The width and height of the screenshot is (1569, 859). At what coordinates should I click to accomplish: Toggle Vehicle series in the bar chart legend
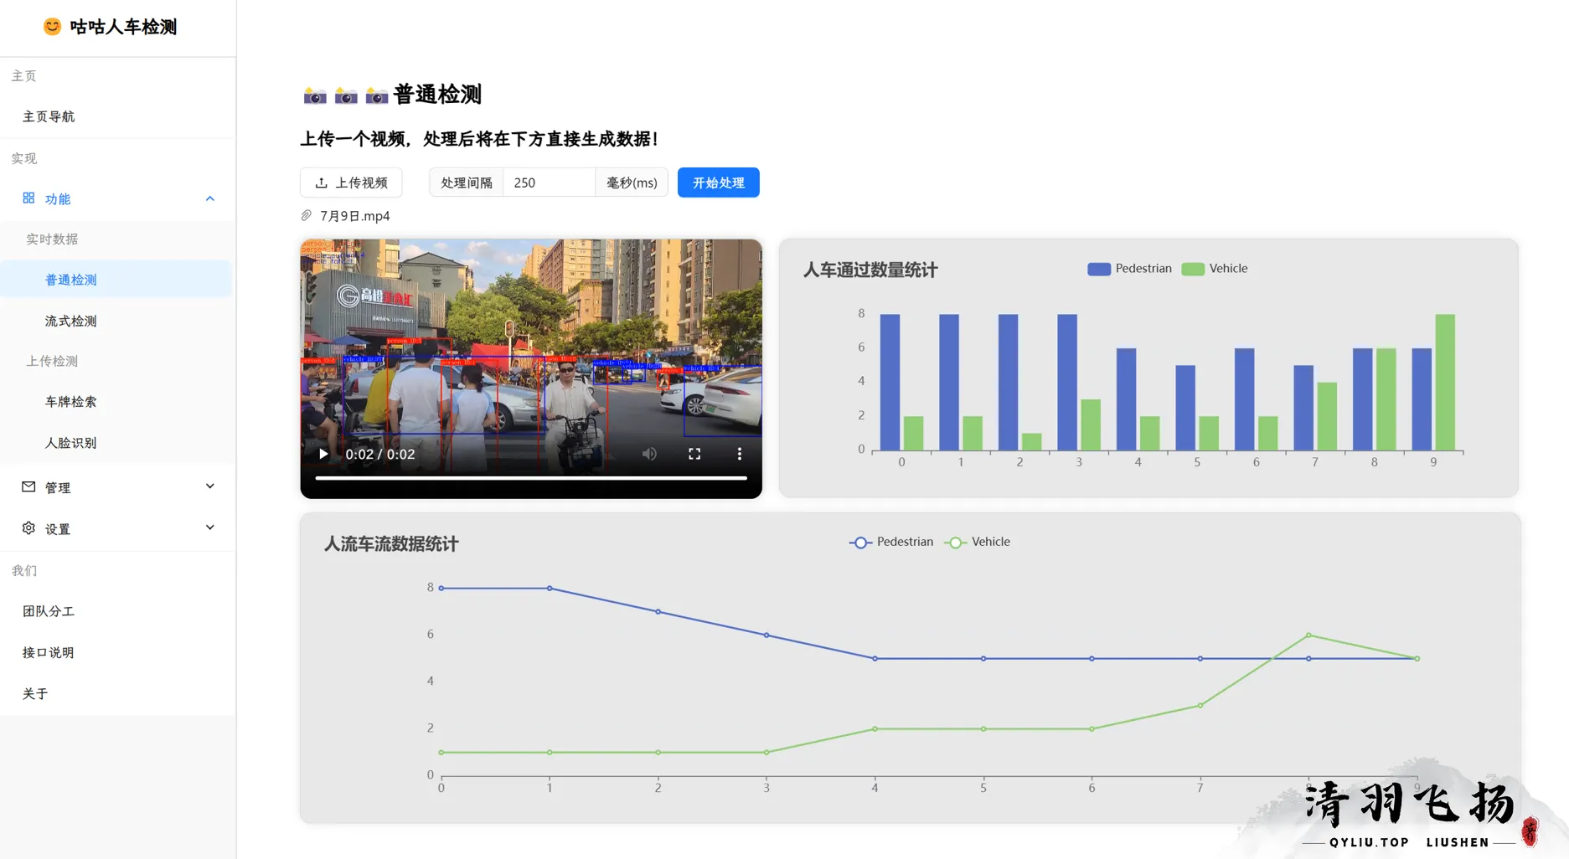(x=1215, y=269)
